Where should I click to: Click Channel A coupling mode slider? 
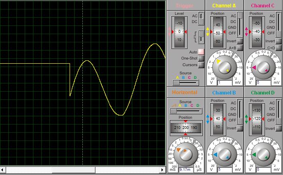[240, 24]
